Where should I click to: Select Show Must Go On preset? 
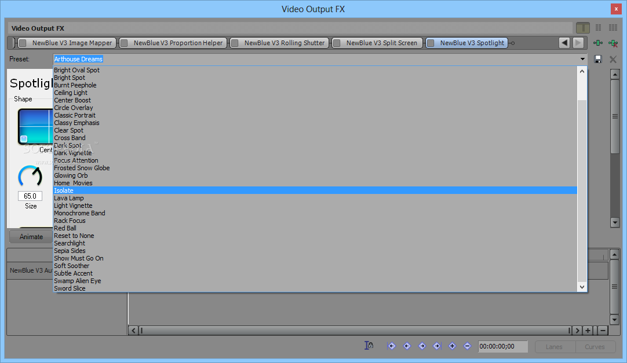pyautogui.click(x=315, y=258)
